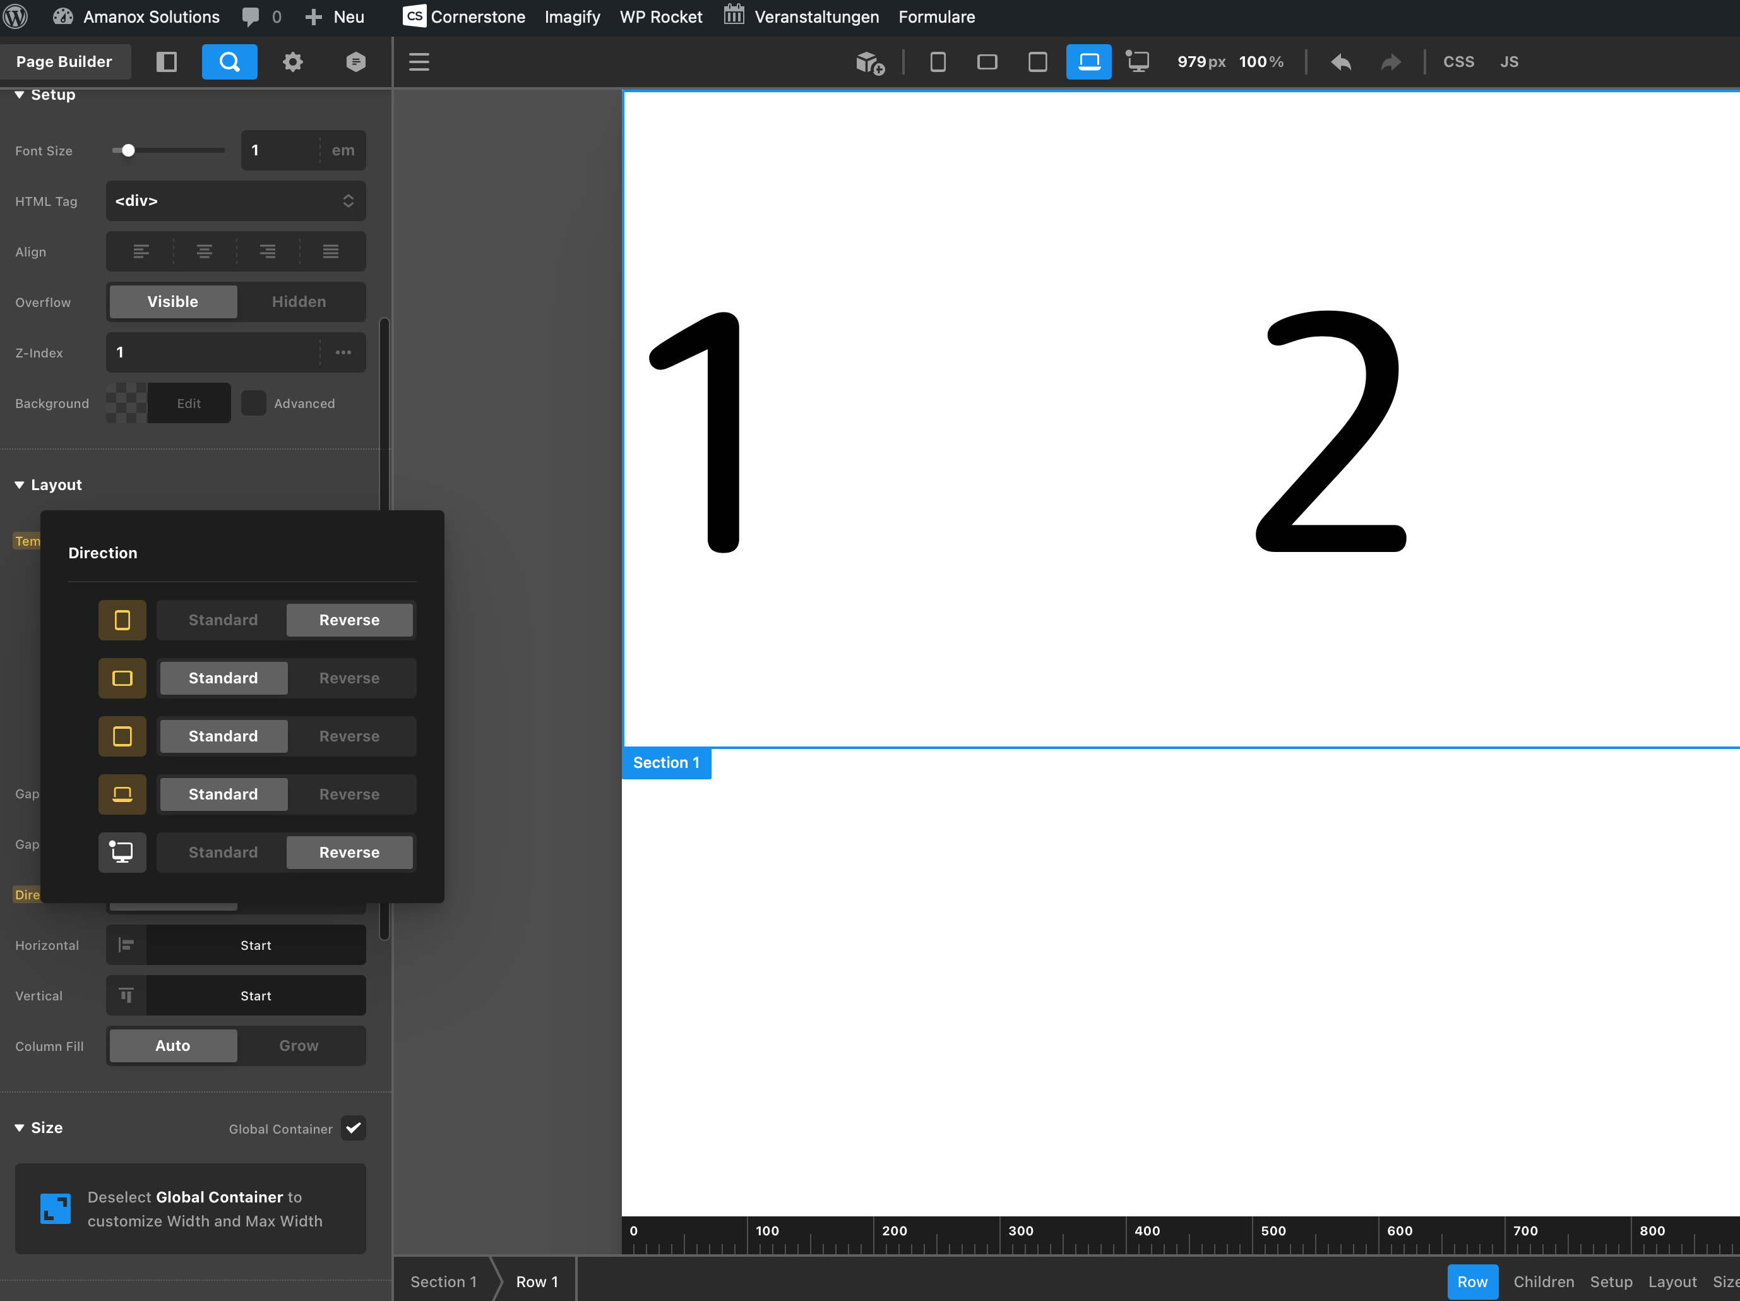This screenshot has width=1740, height=1301.
Task: Uncheck the Global Container checkbox
Action: 353,1128
